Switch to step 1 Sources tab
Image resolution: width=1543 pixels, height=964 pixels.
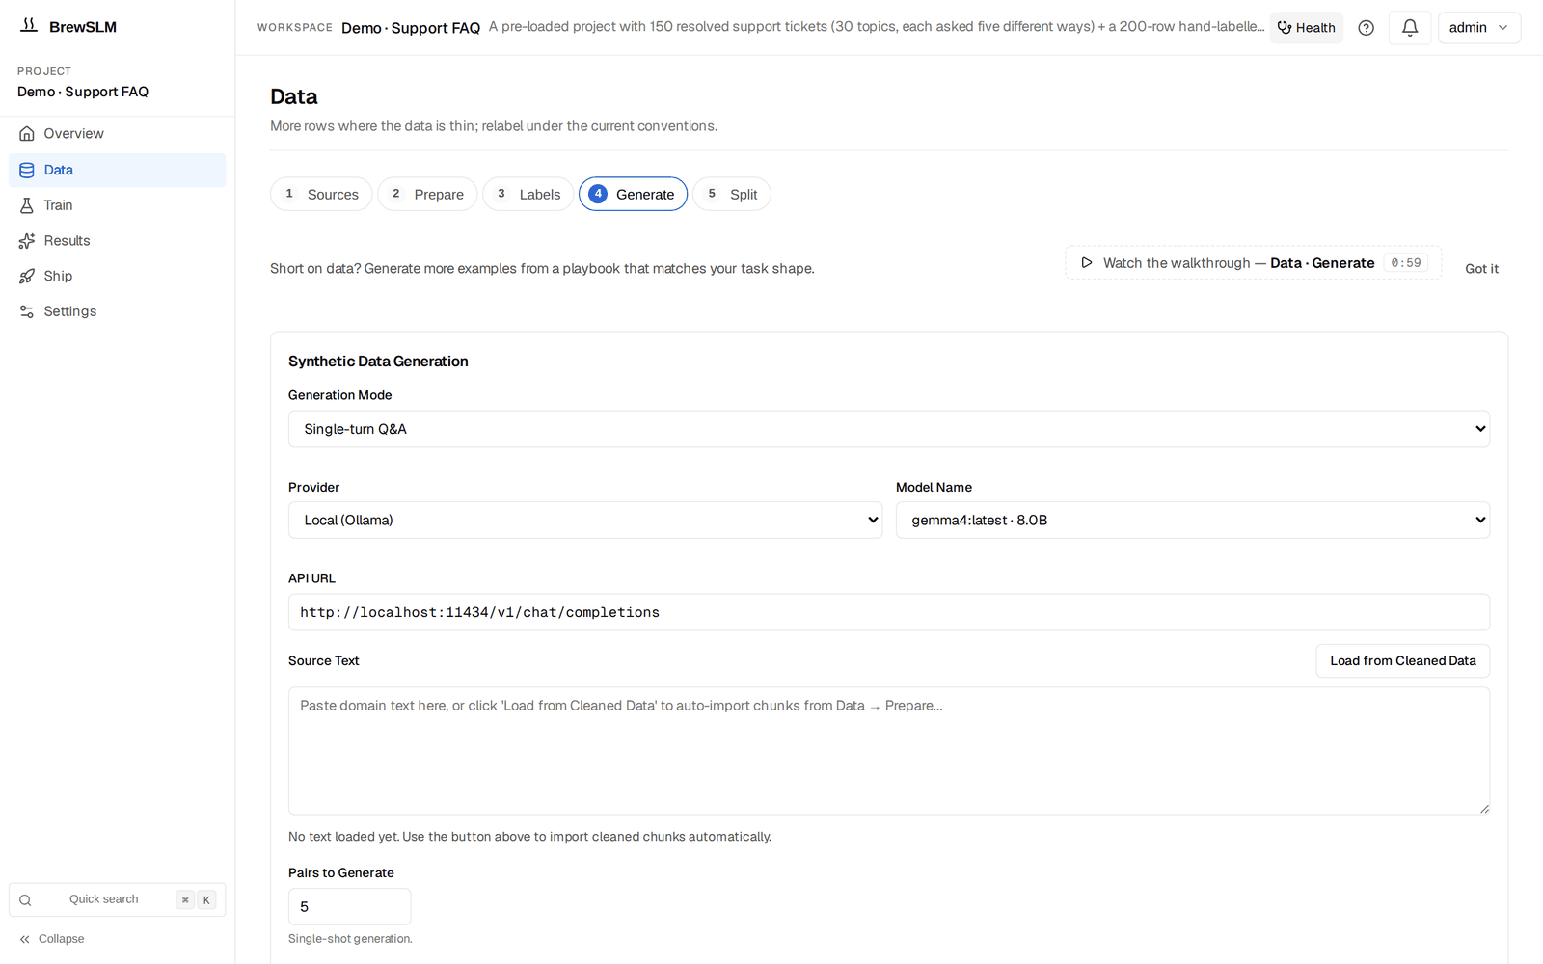[321, 194]
